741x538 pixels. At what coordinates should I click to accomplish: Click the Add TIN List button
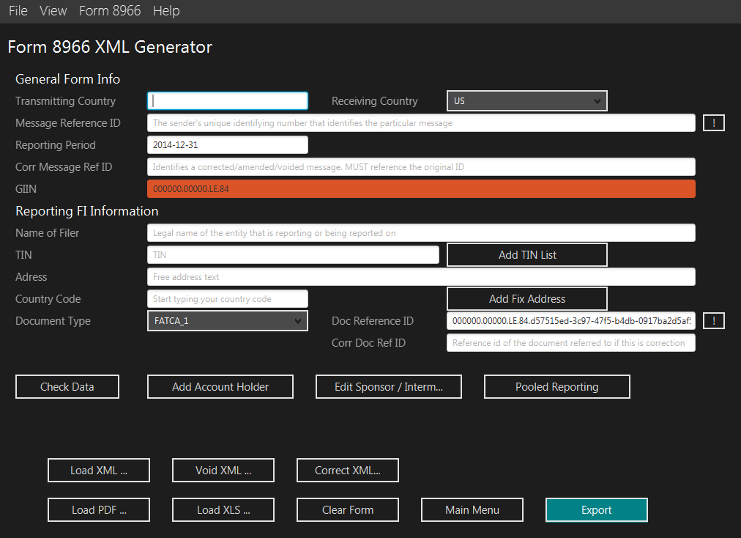coord(527,255)
